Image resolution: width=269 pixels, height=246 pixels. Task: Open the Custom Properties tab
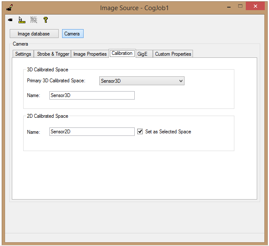coord(173,54)
